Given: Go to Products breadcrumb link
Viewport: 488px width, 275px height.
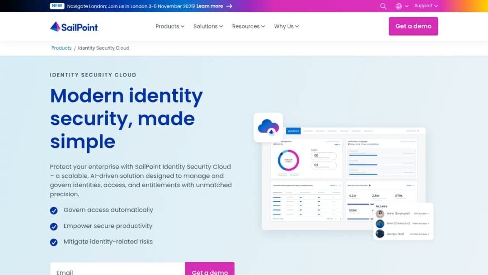Looking at the screenshot, I should click(61, 48).
